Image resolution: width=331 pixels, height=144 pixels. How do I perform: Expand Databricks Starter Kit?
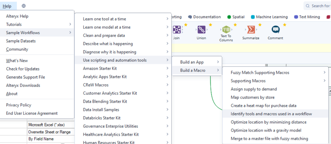[123, 118]
